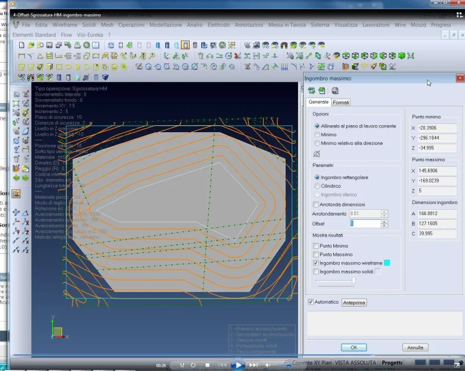The image size is (465, 371).
Task: Click the yellow rectangle drawing tool
Action: coord(59,67)
